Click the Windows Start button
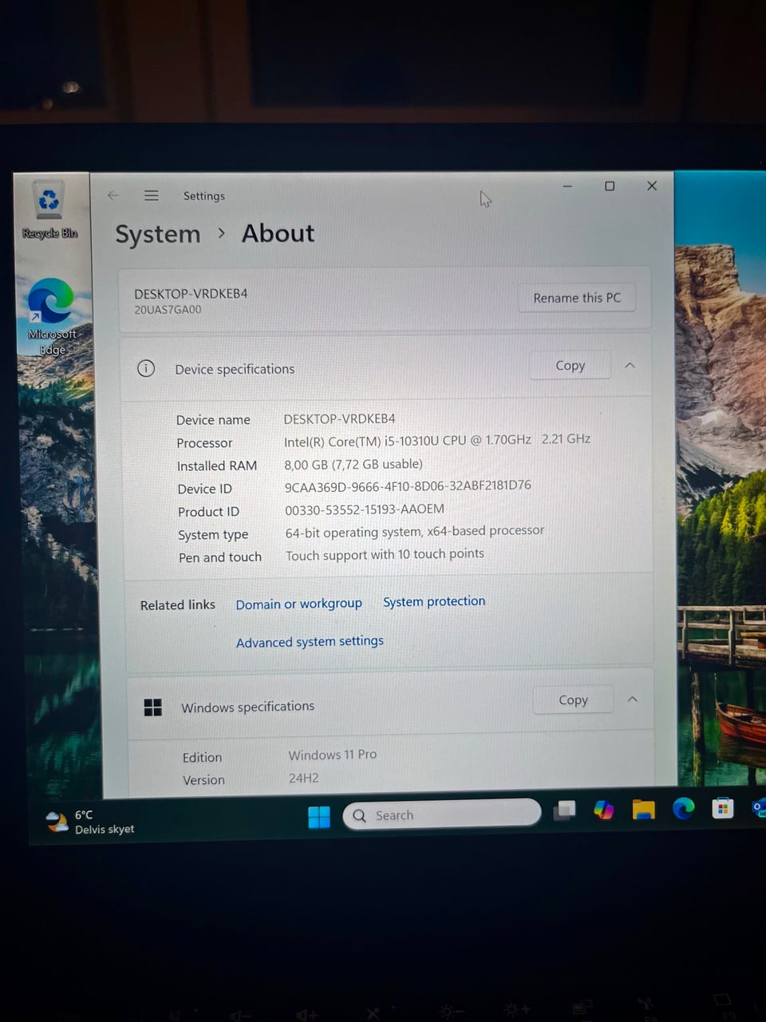This screenshot has height=1022, width=766. (x=319, y=817)
